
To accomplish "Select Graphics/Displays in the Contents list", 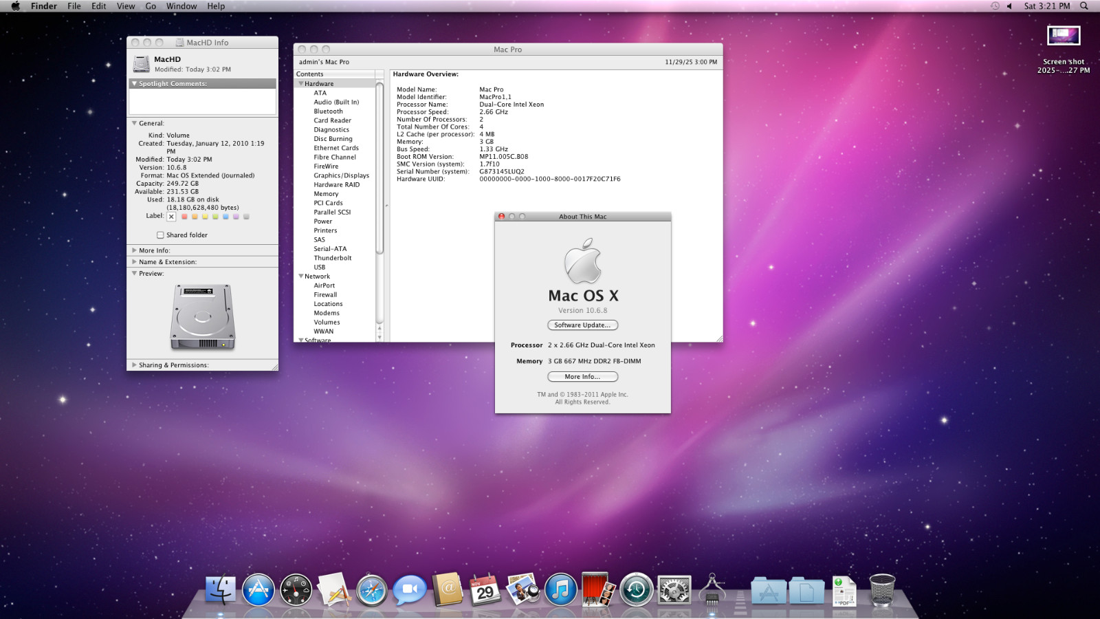I will (x=342, y=175).
